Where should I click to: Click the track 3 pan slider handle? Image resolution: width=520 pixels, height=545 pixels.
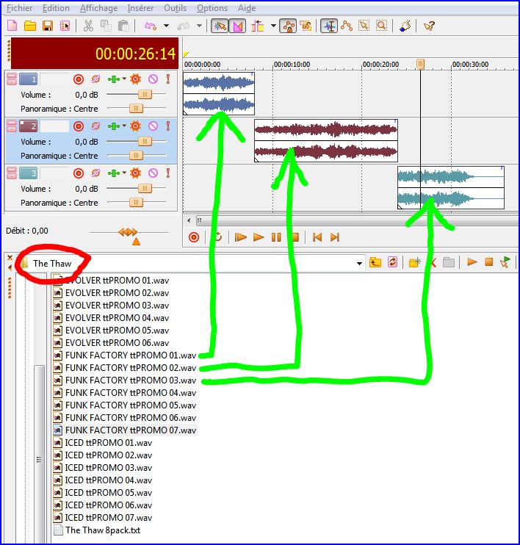pyautogui.click(x=137, y=202)
